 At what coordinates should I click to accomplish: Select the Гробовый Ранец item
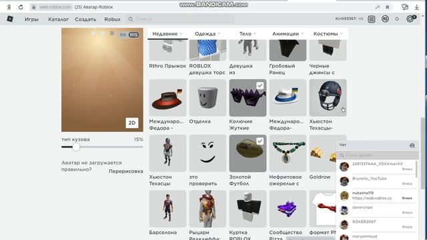tap(288, 50)
